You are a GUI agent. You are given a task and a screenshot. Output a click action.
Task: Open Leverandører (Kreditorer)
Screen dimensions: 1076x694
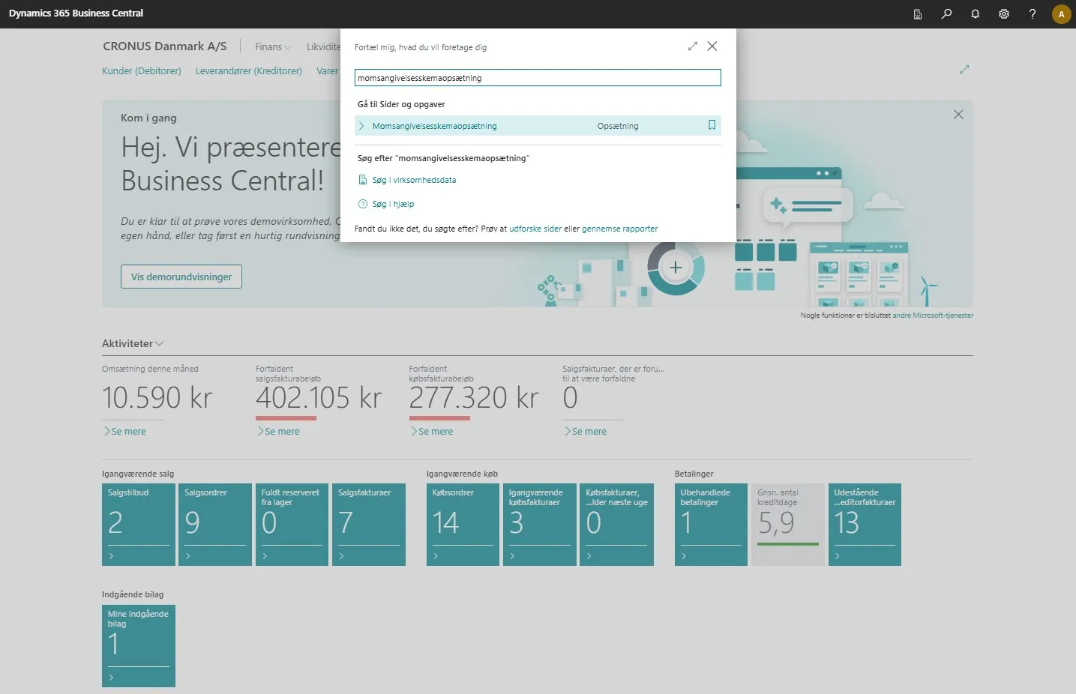point(249,71)
